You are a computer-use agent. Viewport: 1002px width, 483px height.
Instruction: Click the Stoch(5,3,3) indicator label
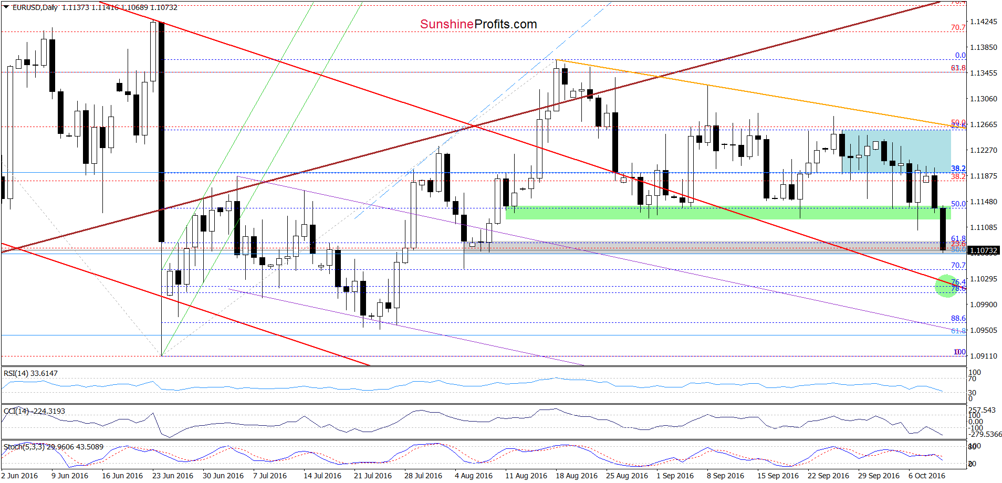tap(54, 447)
